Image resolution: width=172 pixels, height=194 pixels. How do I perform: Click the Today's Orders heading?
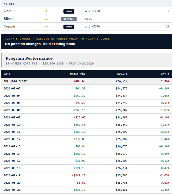click(x=57, y=39)
